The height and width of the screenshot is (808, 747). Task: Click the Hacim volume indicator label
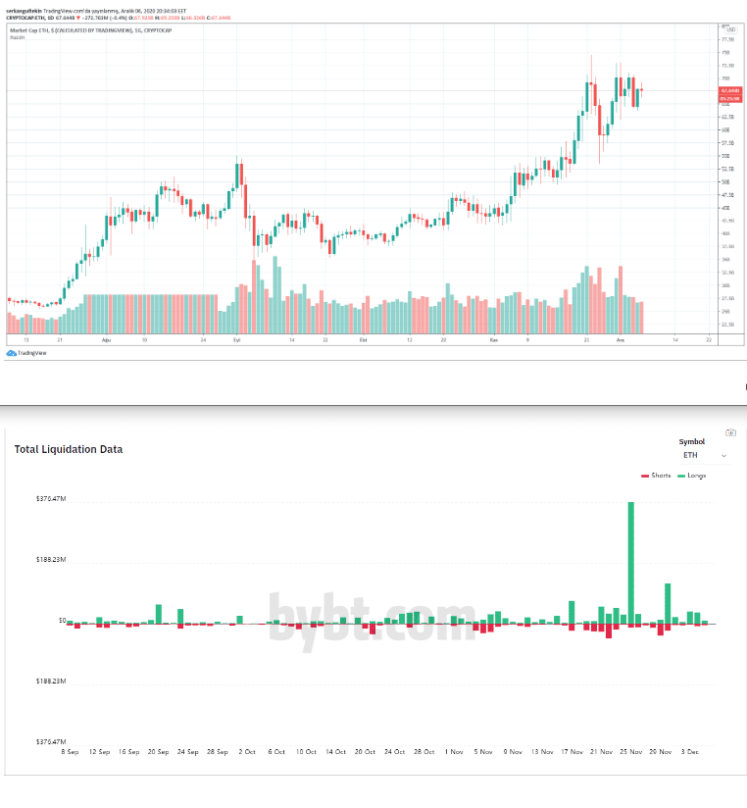click(17, 37)
